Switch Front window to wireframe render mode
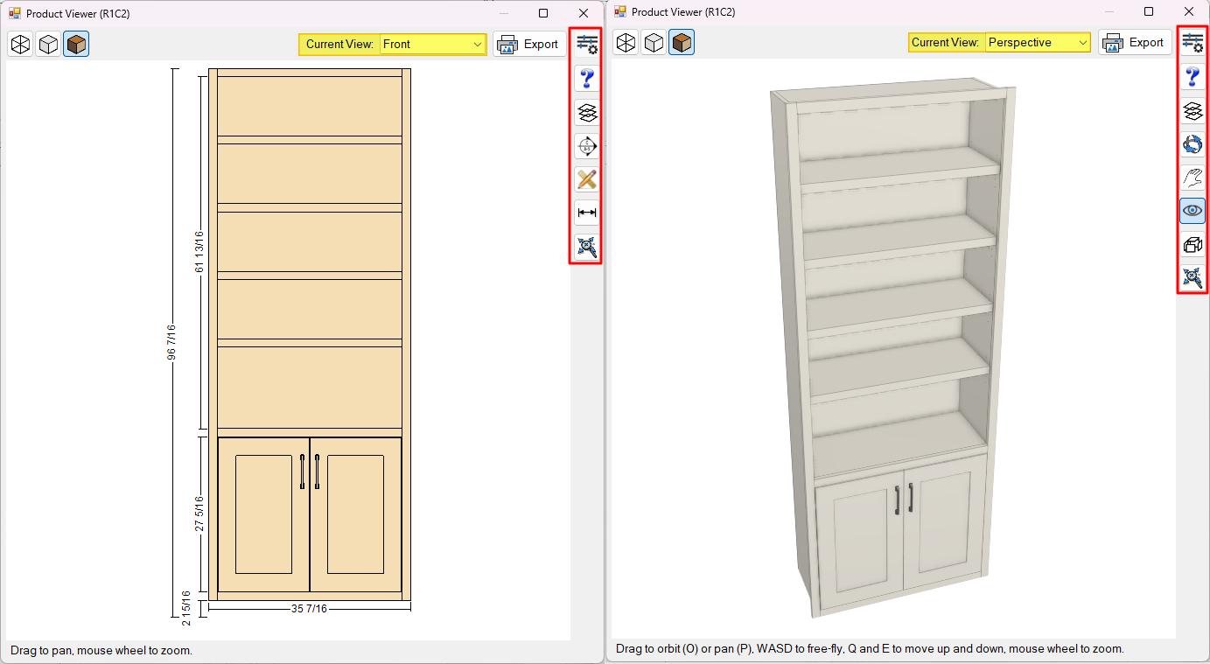Screen dimensions: 1210x664 point(21,44)
